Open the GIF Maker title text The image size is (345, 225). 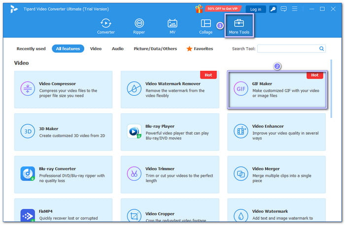coord(262,84)
